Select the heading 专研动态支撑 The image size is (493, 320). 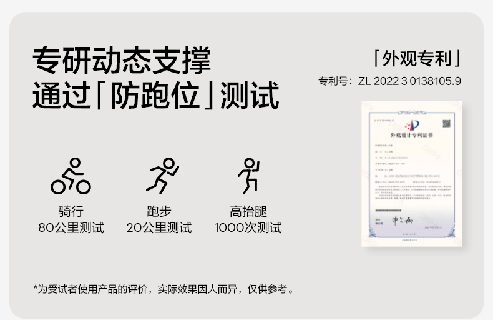(x=122, y=60)
